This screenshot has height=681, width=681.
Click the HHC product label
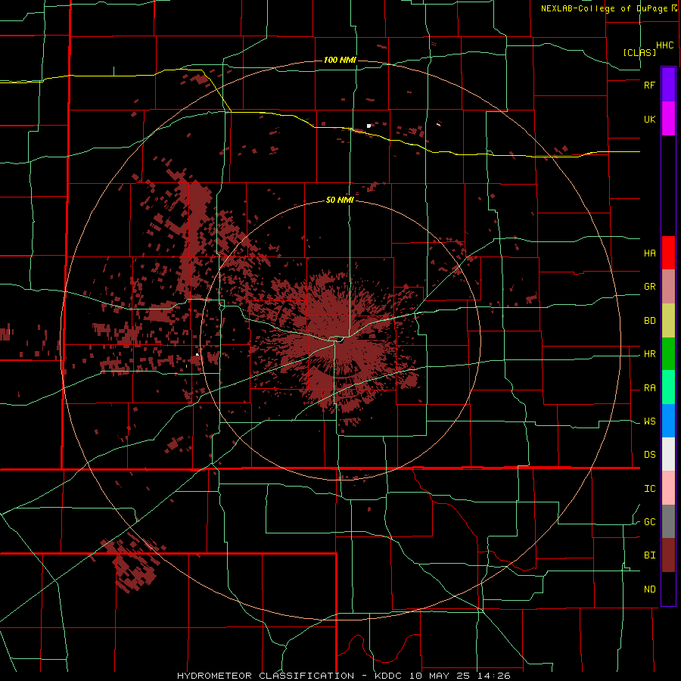tap(665, 45)
